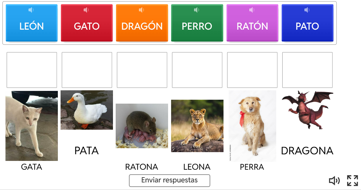This screenshot has height=190, width=361.
Task: Play sound on the RATÓN card speaker
Action: pyautogui.click(x=252, y=10)
